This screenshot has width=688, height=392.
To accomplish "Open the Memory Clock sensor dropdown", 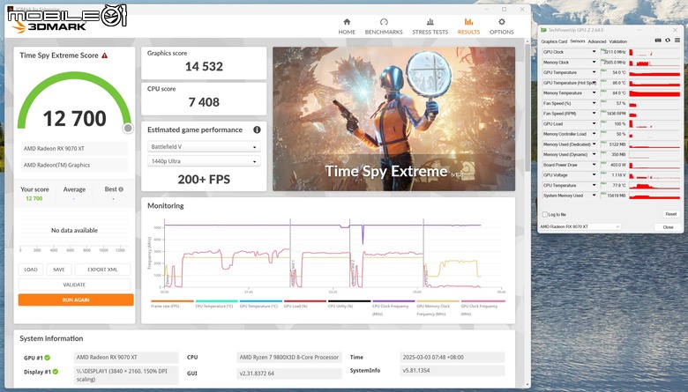I will point(595,63).
